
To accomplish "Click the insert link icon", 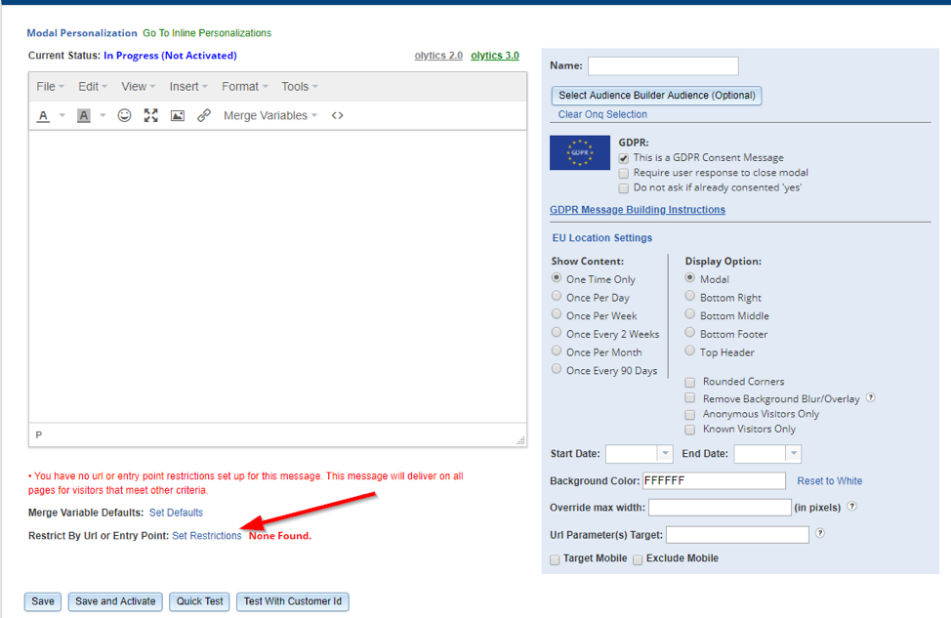I will [x=203, y=115].
